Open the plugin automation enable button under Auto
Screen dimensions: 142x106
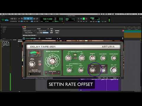[x=51, y=31]
